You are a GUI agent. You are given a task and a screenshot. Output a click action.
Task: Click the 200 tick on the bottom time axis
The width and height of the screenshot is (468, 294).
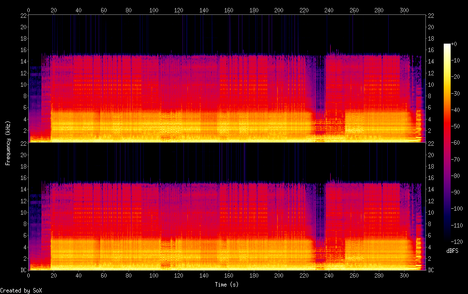pyautogui.click(x=279, y=275)
